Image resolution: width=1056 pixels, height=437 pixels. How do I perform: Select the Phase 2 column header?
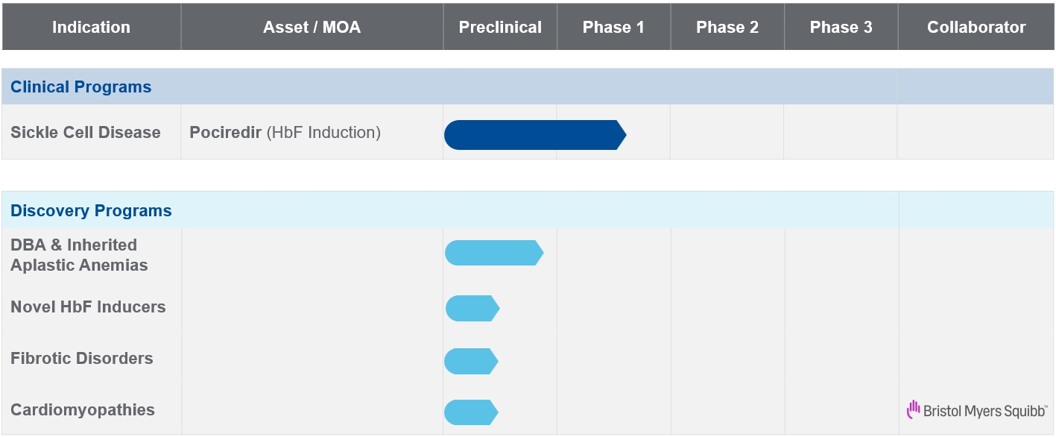(727, 28)
